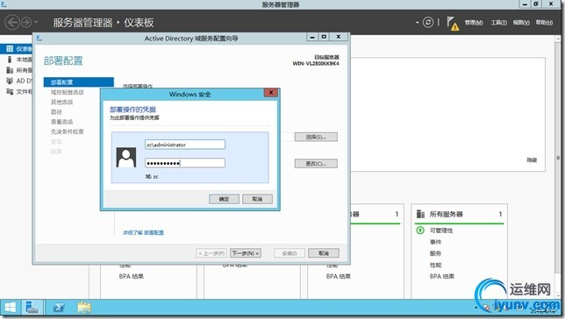The height and width of the screenshot is (319, 565).
Task: Open 详细了解 部署配置 link
Action: [x=143, y=232]
